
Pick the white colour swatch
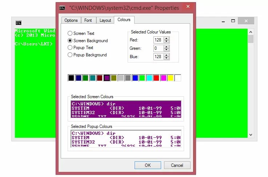tap(178, 78)
